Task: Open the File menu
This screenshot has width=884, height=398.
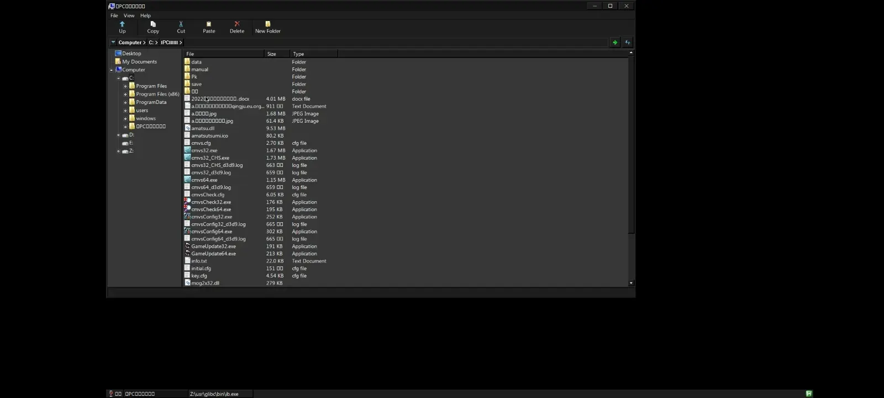Action: (114, 15)
